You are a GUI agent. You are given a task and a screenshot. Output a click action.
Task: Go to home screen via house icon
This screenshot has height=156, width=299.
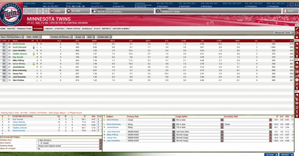tap(46, 11)
